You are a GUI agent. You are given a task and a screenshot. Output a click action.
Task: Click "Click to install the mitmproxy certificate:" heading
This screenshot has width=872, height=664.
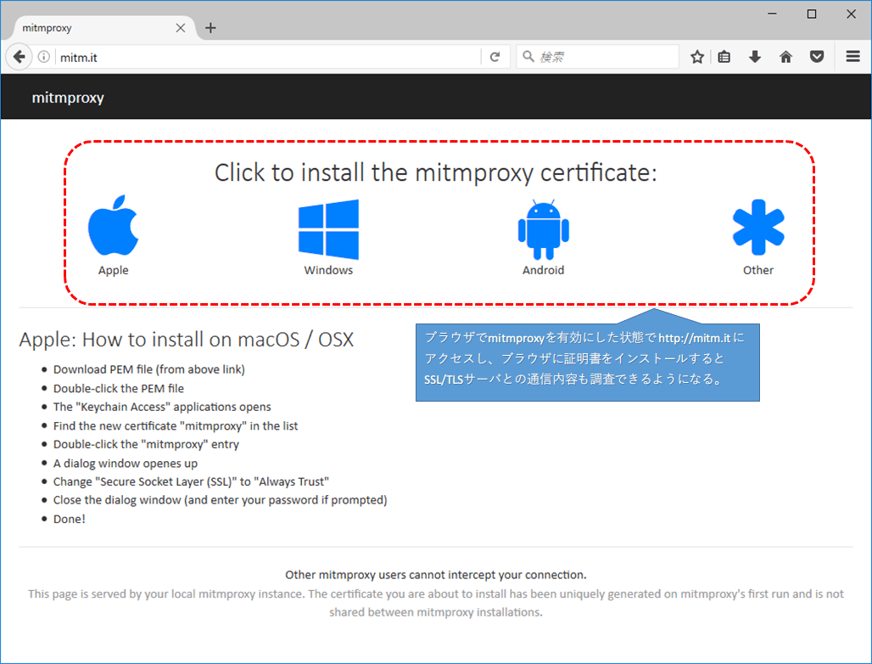436,172
